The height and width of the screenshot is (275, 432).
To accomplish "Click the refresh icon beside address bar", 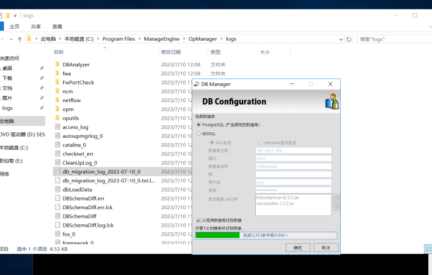I will pyautogui.click(x=349, y=39).
